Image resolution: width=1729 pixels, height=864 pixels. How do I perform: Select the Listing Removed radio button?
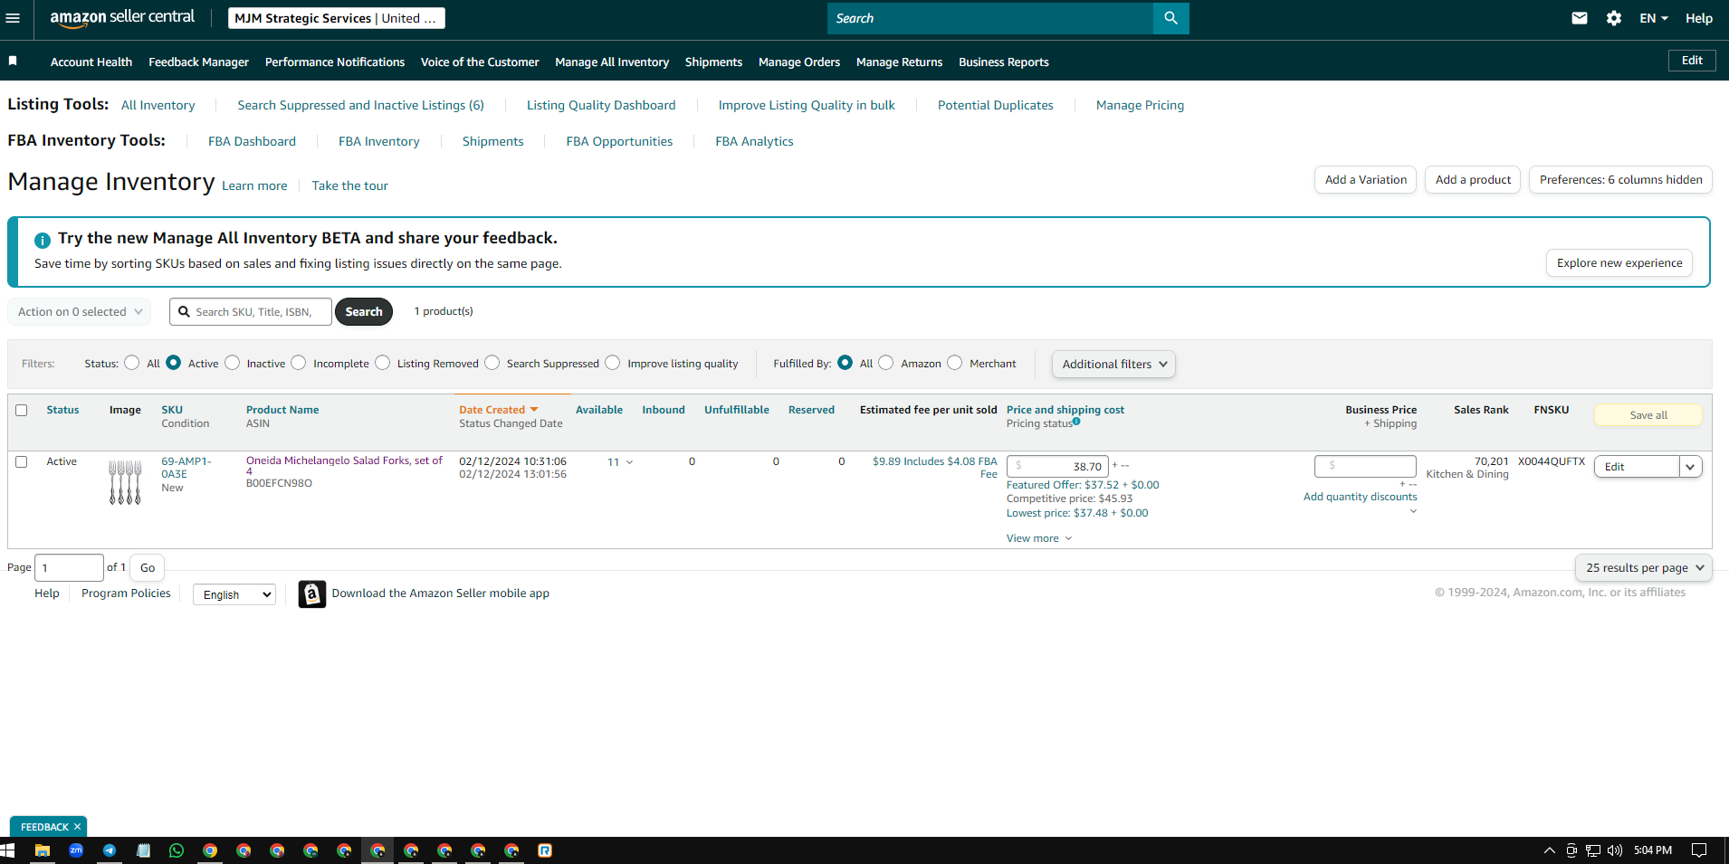[x=383, y=363]
